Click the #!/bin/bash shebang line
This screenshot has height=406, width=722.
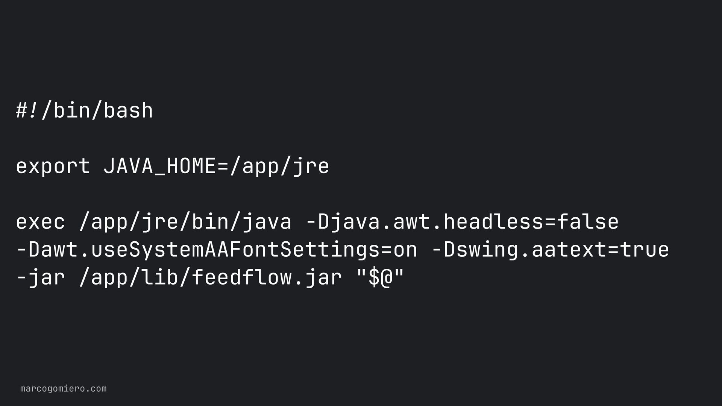84,111
